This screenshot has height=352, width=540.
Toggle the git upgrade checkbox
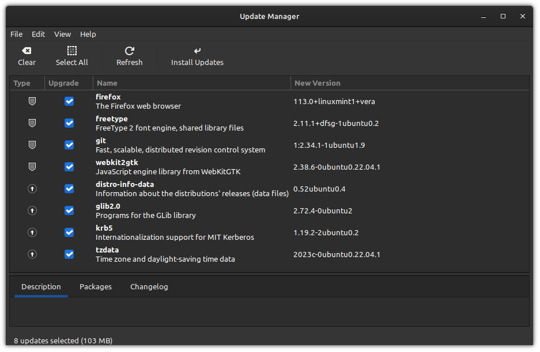[x=69, y=145]
